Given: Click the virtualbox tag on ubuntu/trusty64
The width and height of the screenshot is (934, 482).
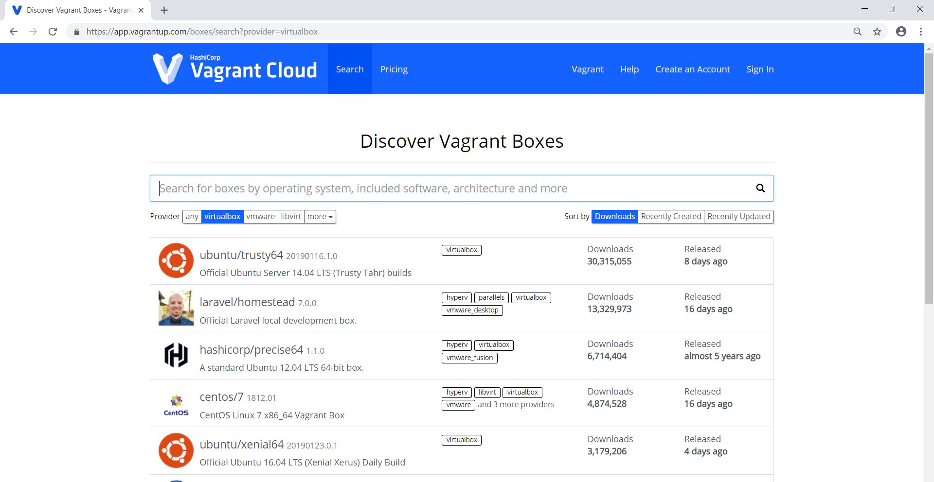Looking at the screenshot, I should click(462, 250).
